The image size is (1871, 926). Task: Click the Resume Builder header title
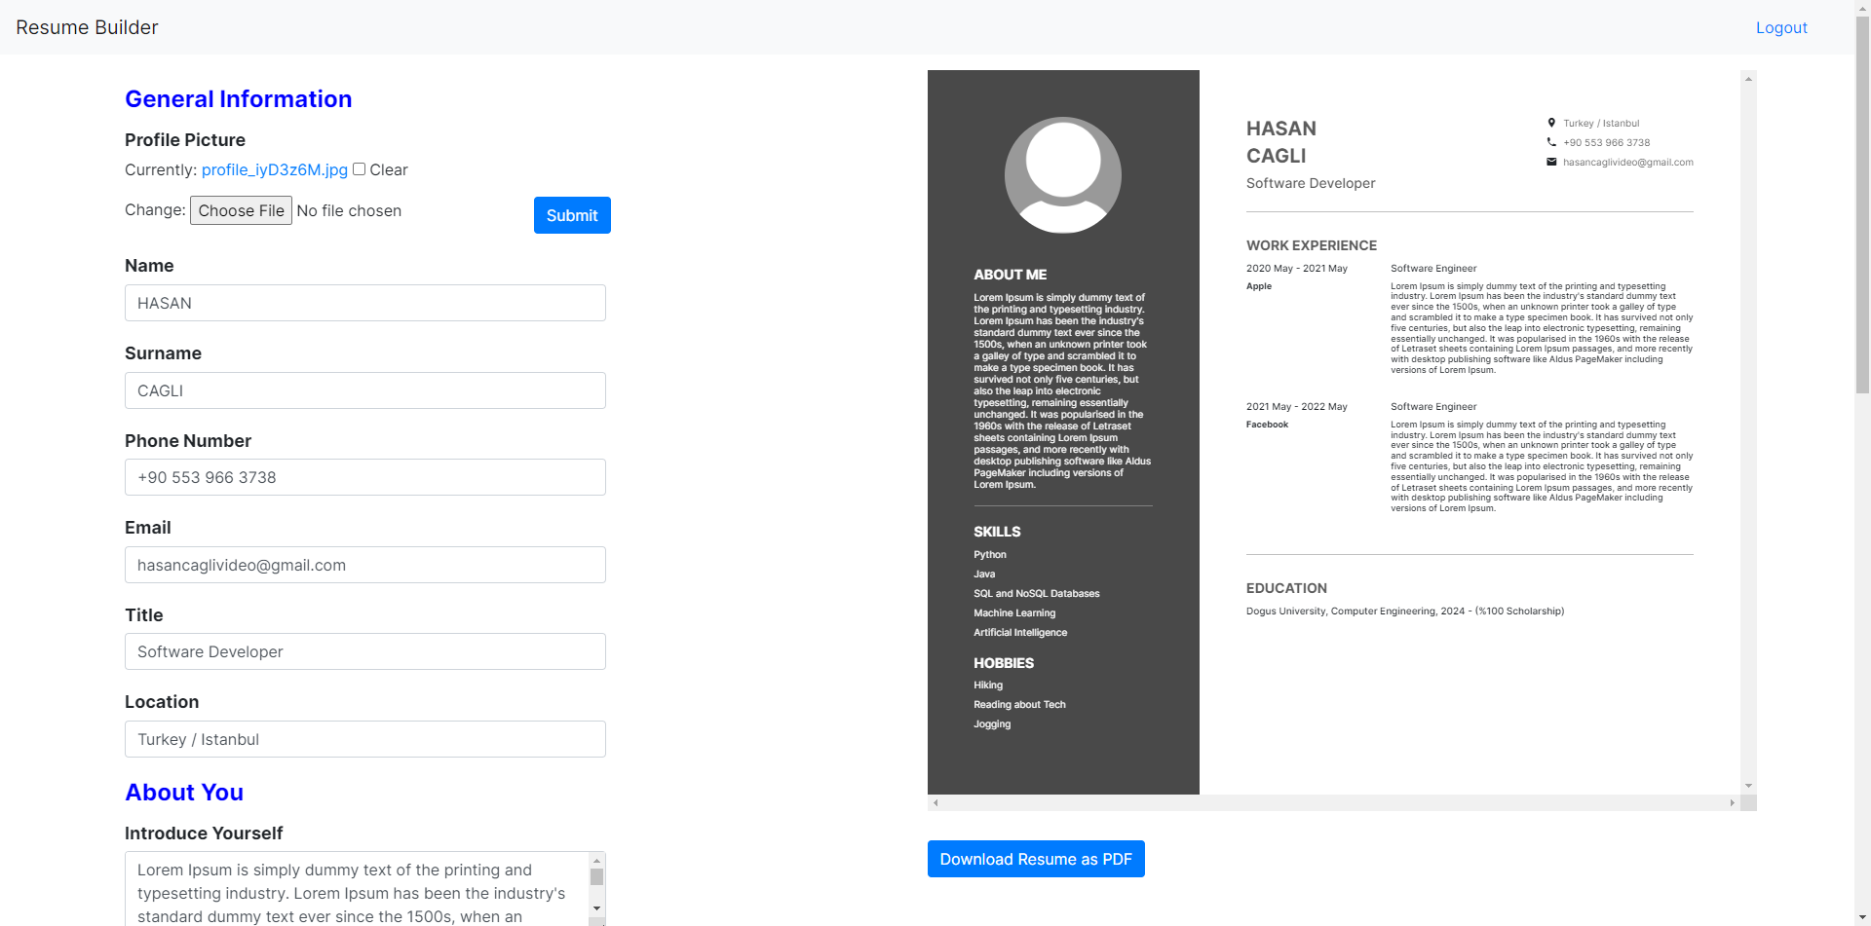click(86, 27)
